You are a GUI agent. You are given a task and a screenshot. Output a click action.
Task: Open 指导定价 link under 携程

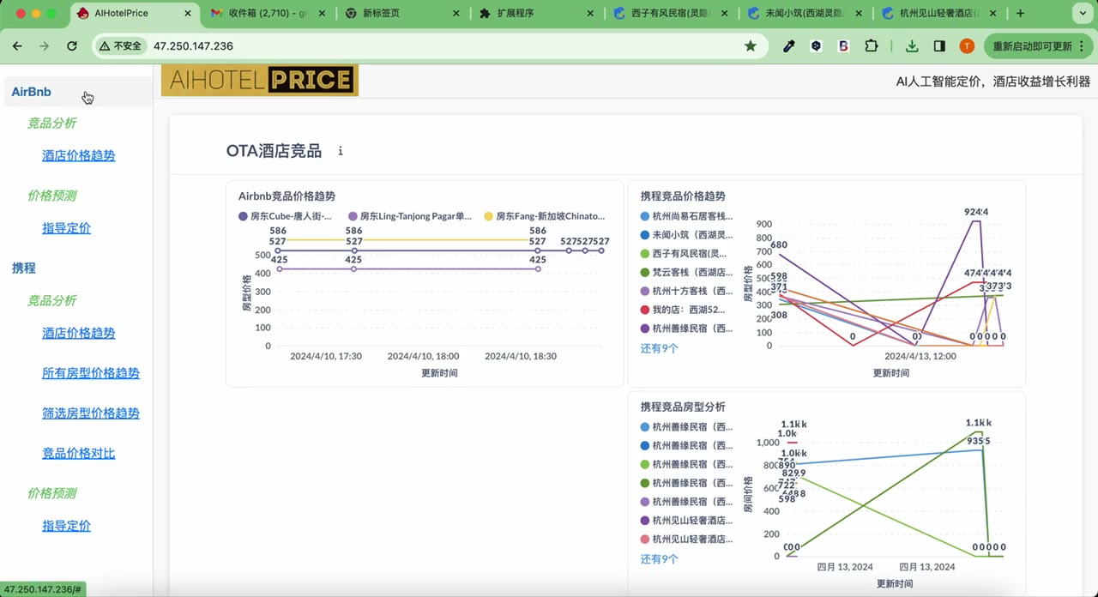click(67, 527)
